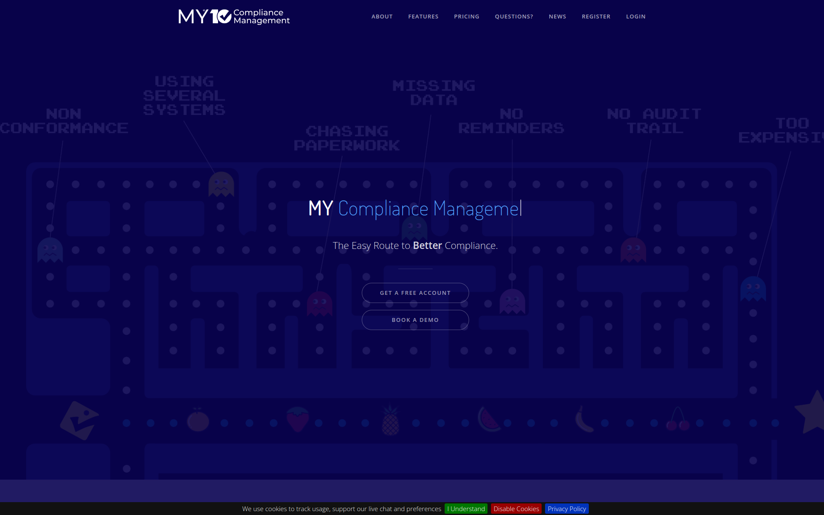This screenshot has width=824, height=515.
Task: Click the ghost under Missing Data
Action: click(x=415, y=228)
